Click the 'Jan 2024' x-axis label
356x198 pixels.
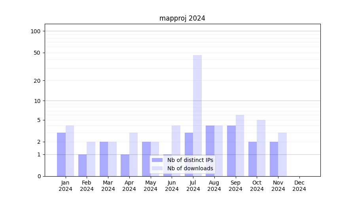[x=66, y=186]
